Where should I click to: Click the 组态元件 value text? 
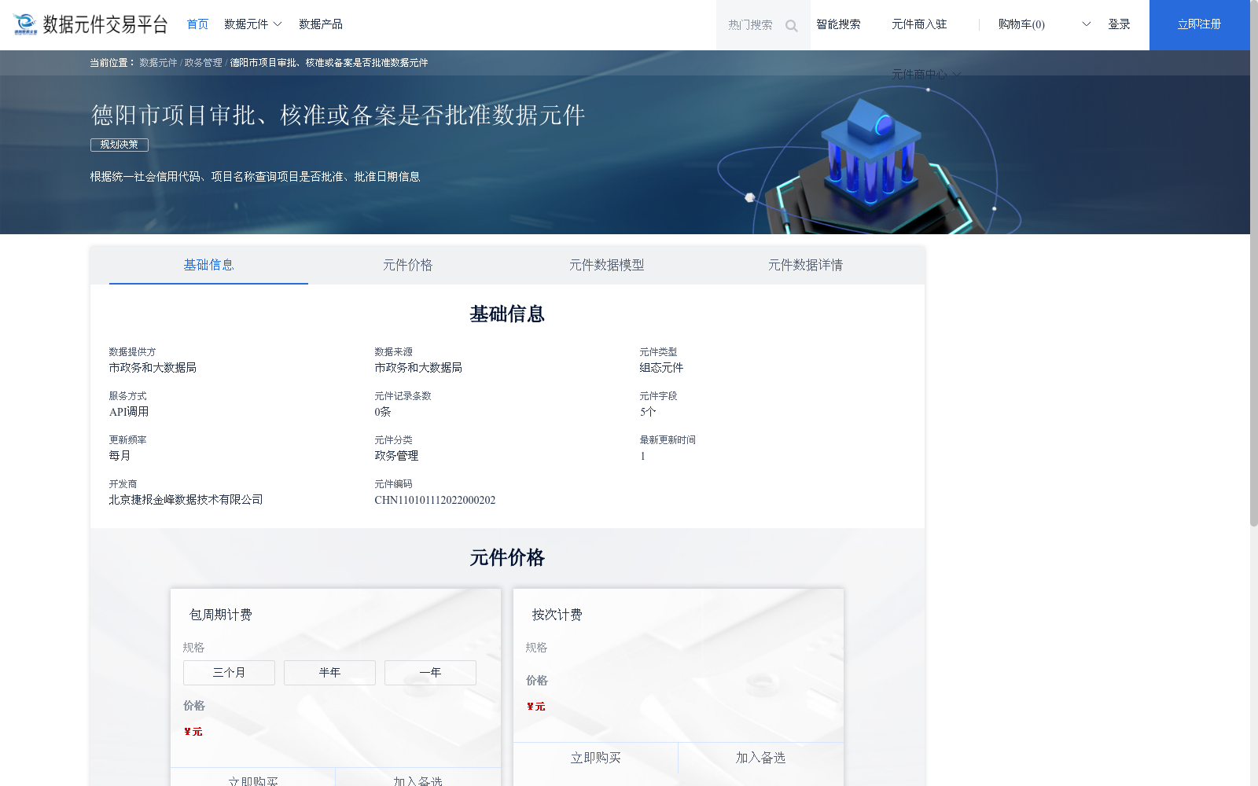click(661, 368)
